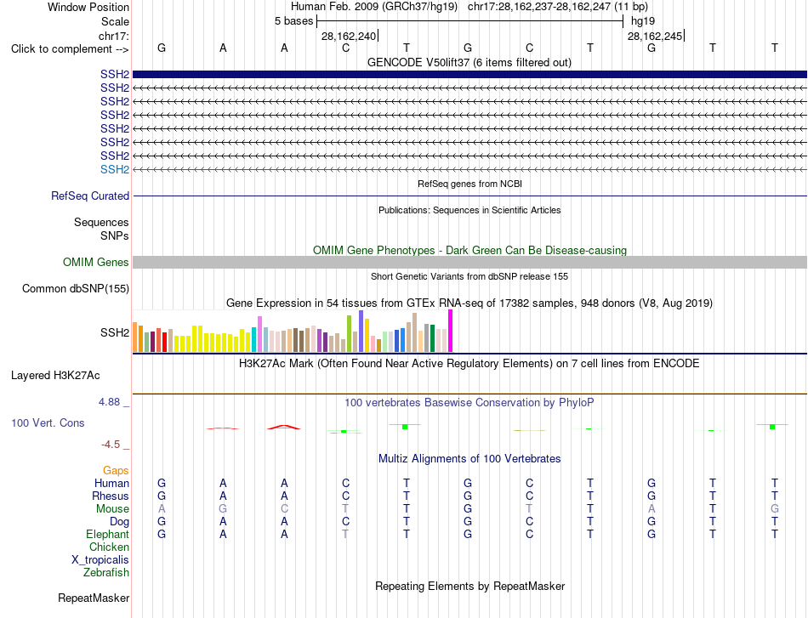
Task: Click the Rhesus species label
Action: point(111,496)
